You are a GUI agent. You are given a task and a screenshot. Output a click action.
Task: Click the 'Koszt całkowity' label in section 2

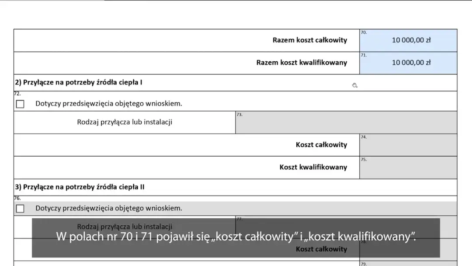[322, 145]
